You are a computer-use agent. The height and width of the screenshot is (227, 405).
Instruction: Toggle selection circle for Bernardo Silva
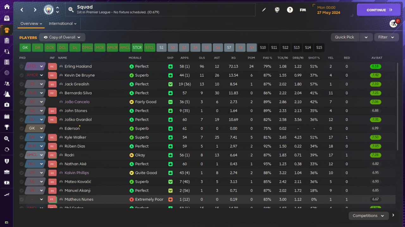coord(22,93)
